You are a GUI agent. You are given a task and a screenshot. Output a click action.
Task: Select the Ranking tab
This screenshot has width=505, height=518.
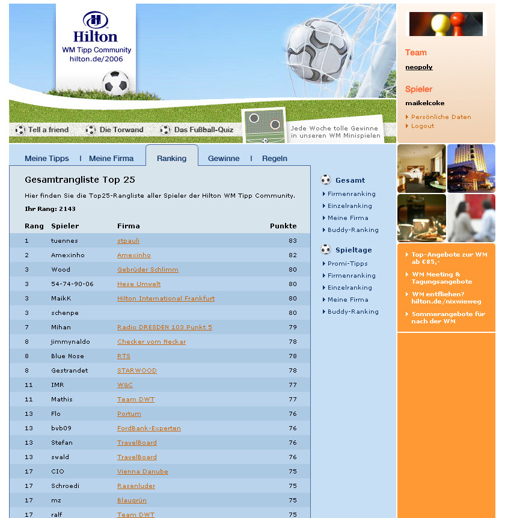point(172,159)
